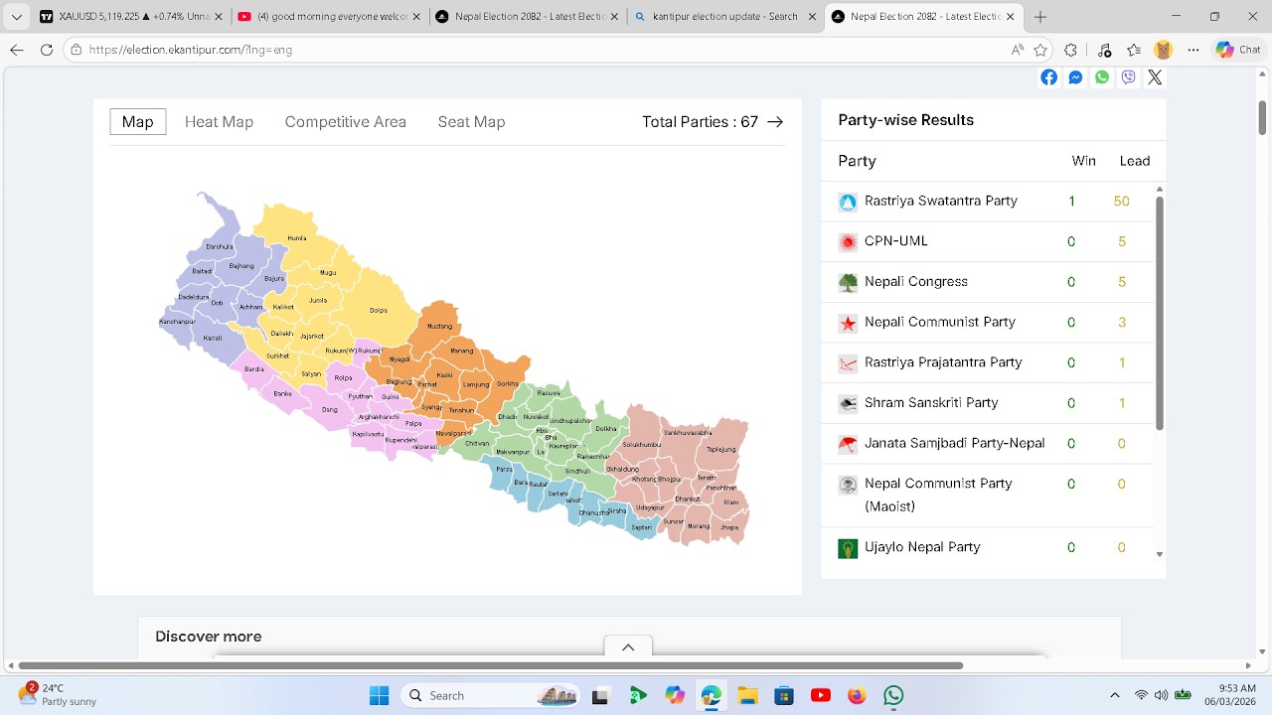Open the Windows Start menu

tap(379, 695)
